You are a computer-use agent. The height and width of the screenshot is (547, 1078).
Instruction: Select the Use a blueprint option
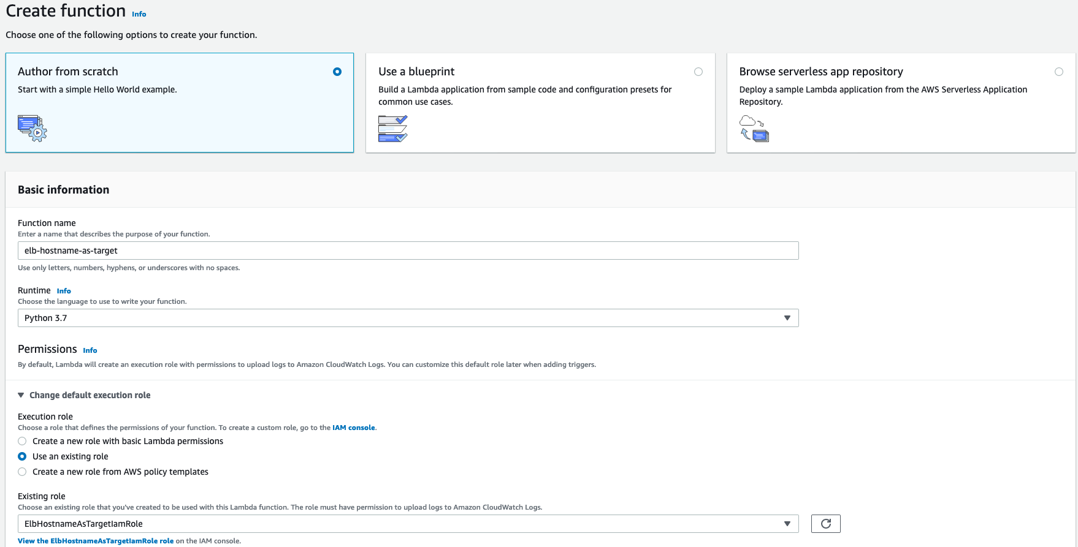coord(698,72)
